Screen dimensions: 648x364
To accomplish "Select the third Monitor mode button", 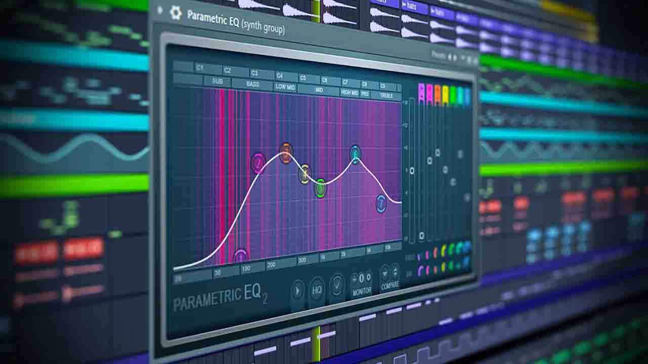I will (369, 277).
